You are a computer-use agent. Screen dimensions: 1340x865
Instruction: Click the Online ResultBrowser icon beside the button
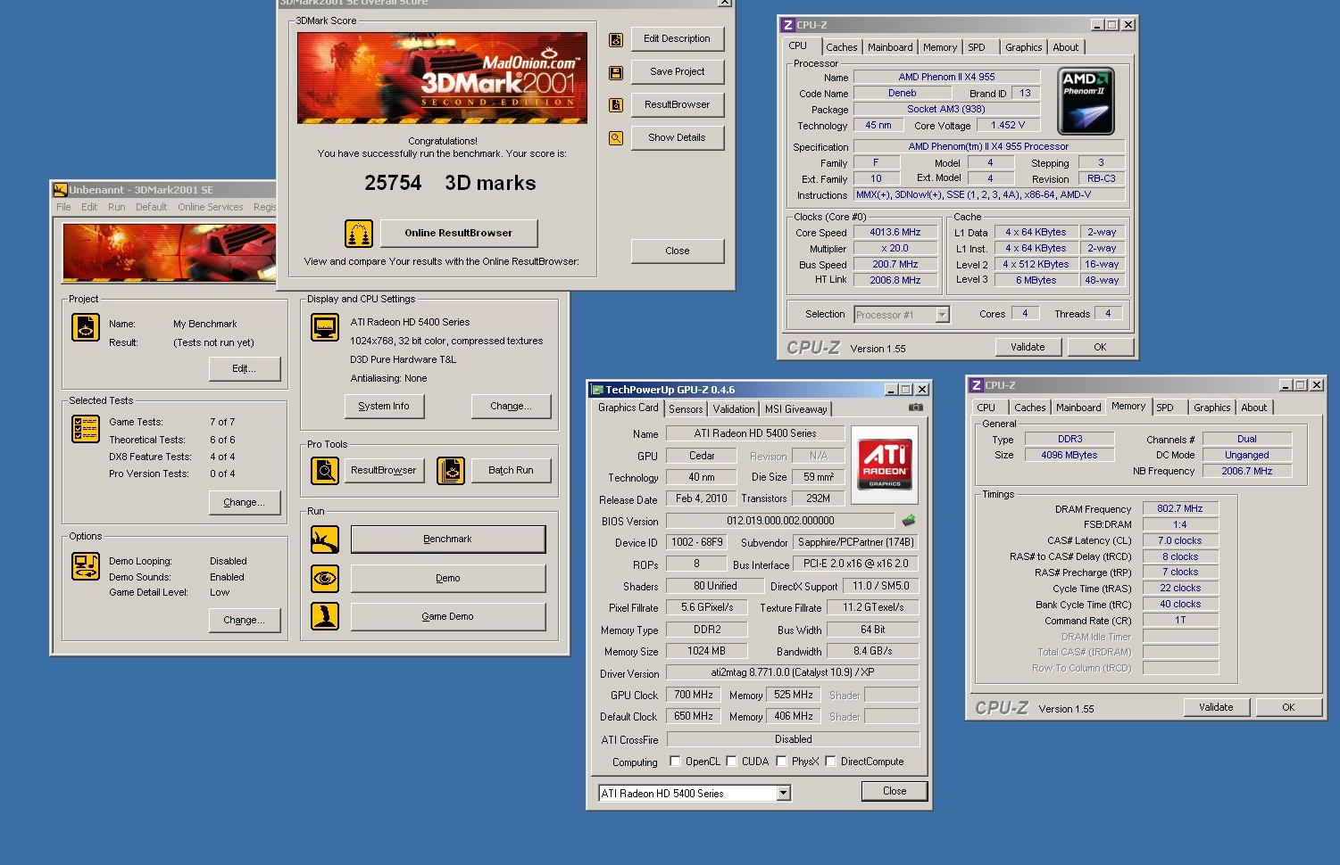[x=359, y=234]
